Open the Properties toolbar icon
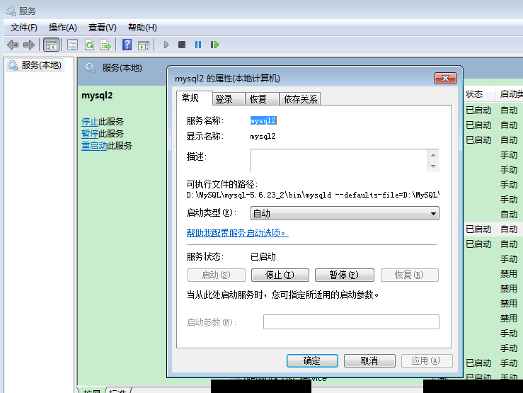This screenshot has height=393, width=523. coord(72,45)
